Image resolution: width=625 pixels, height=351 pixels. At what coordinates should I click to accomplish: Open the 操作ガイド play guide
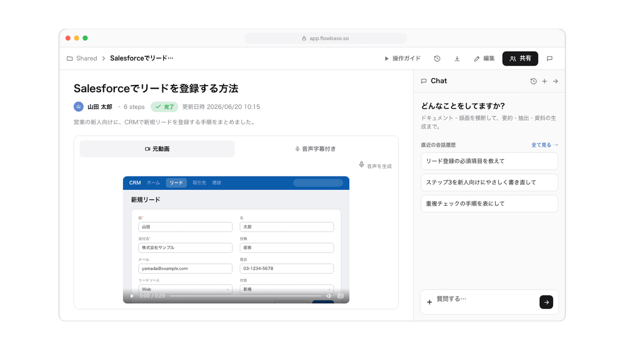click(402, 58)
